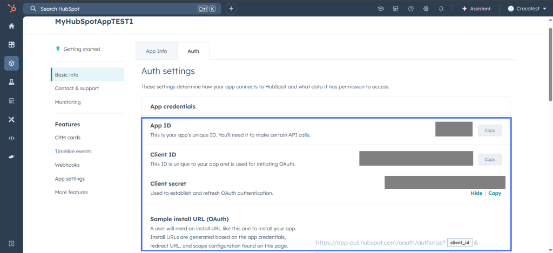The height and width of the screenshot is (253, 553).
Task: Open the workspaces grid icon in sidebar
Action: pyautogui.click(x=11, y=44)
